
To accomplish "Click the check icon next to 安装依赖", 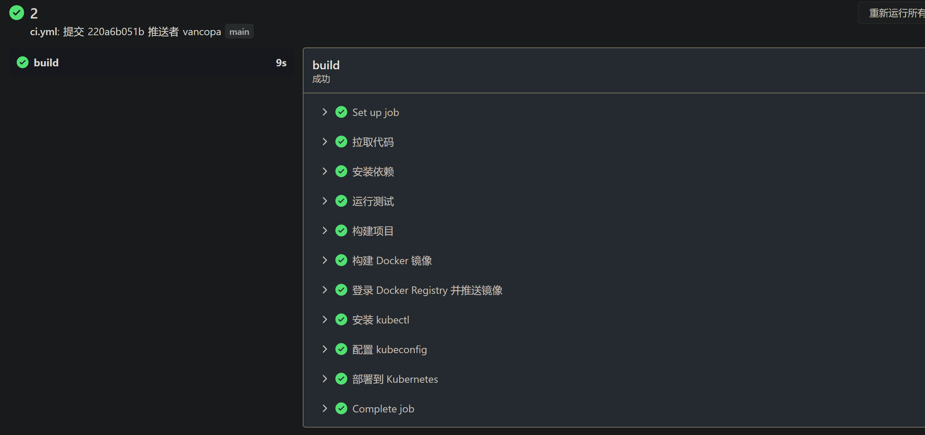I will [341, 171].
